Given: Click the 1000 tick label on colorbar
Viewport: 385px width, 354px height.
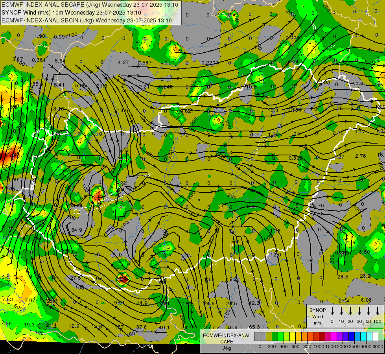Looking at the screenshot, I should point(319,347).
